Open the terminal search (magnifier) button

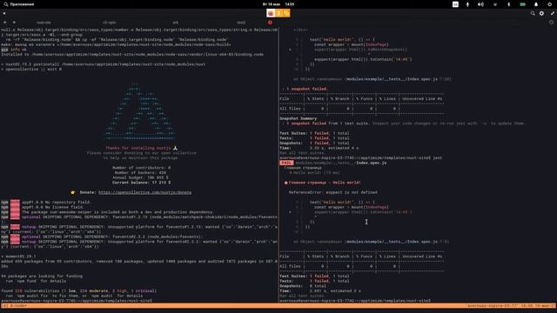533,13
